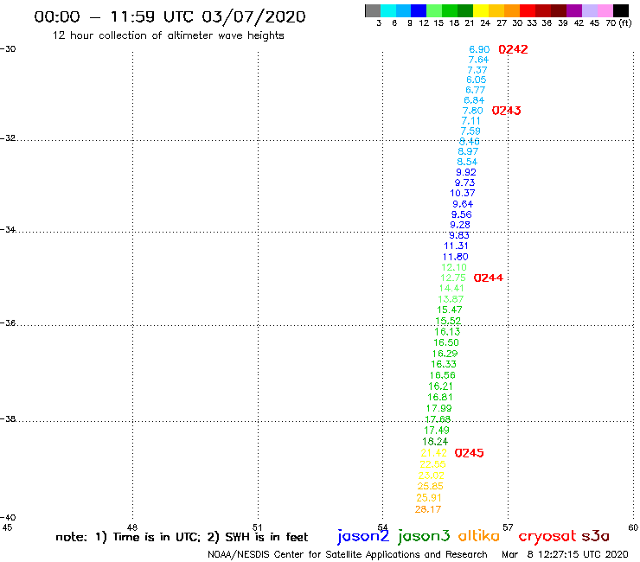This screenshot has height=562, width=640.
Task: Click the NOAA/NESDIS Center credit line
Action: (x=348, y=555)
